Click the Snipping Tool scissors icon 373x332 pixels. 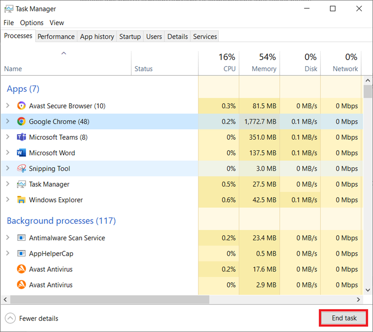coord(21,169)
